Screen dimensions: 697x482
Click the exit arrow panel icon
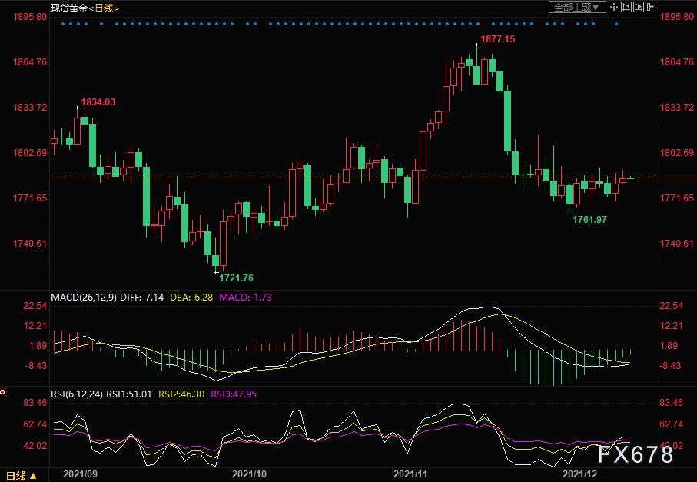coord(651,7)
